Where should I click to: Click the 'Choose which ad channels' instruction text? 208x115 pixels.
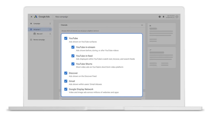coord(80,31)
